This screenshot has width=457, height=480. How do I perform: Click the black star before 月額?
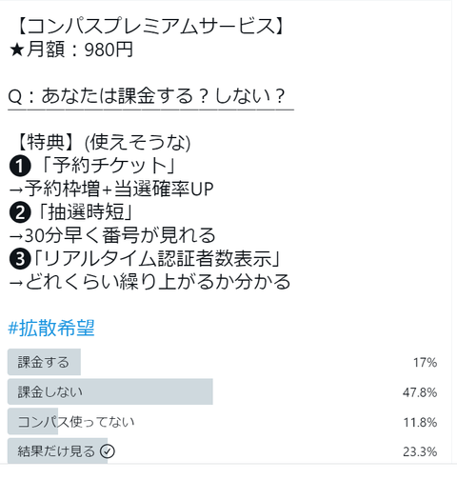[17, 50]
